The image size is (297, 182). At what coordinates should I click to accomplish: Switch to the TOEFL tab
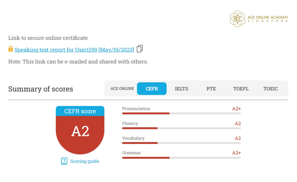(241, 89)
